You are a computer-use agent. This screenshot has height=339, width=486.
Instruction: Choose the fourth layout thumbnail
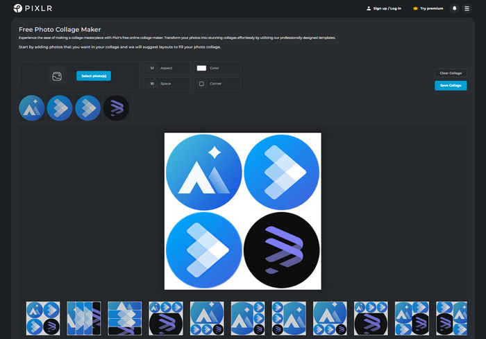(166, 319)
